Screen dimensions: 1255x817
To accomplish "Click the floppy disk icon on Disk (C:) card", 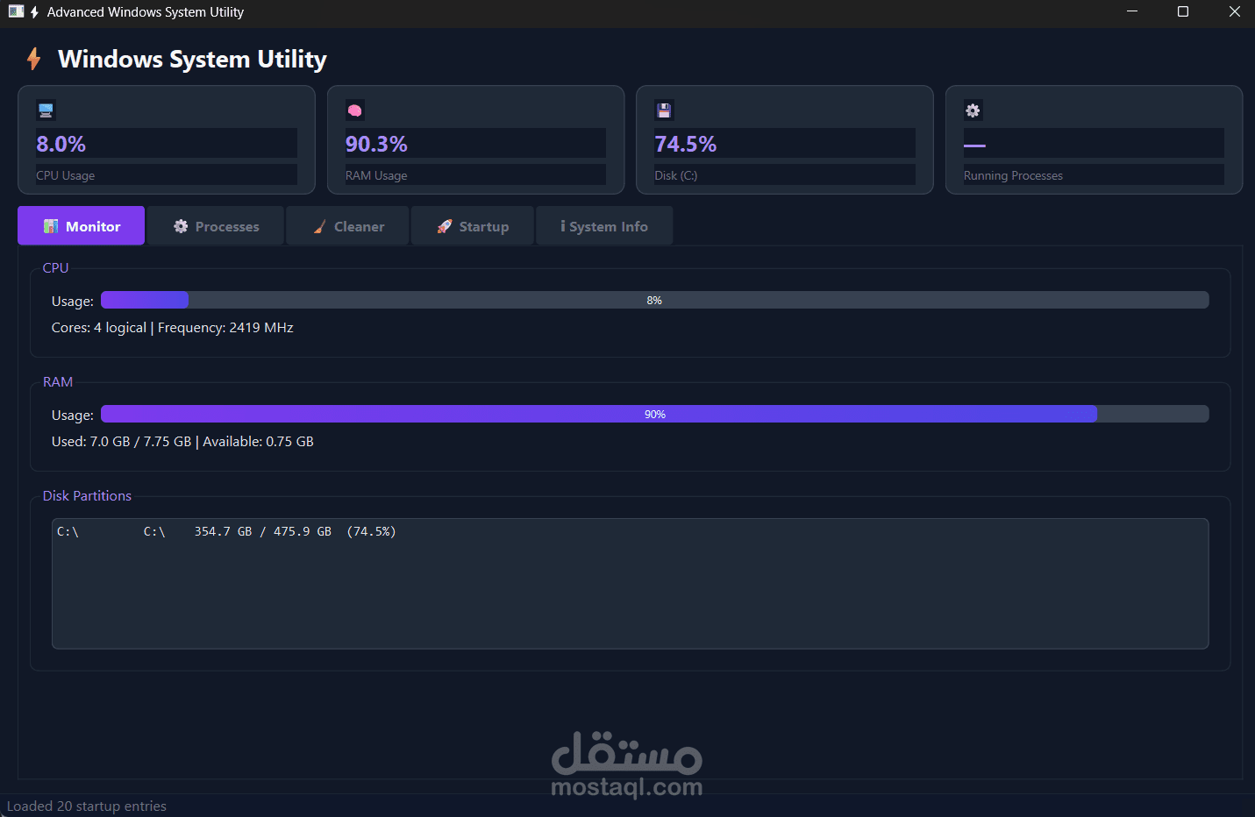I will [x=664, y=110].
